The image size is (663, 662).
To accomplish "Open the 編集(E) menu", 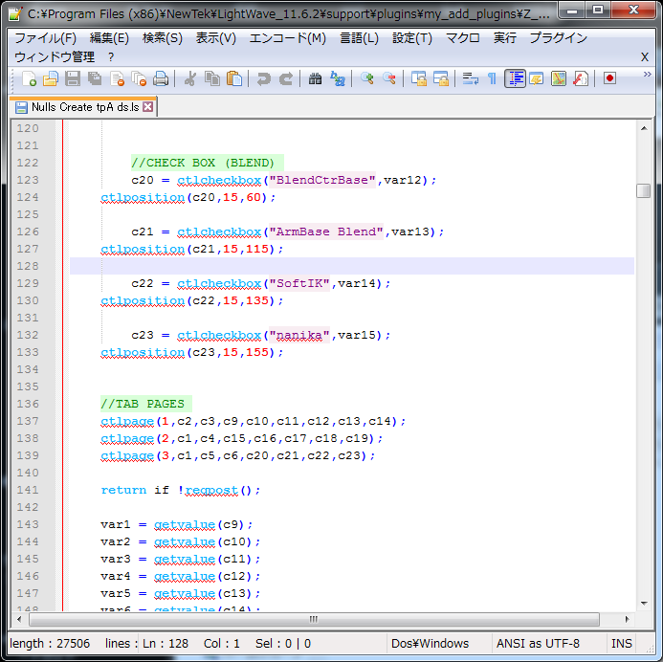I will click(109, 38).
